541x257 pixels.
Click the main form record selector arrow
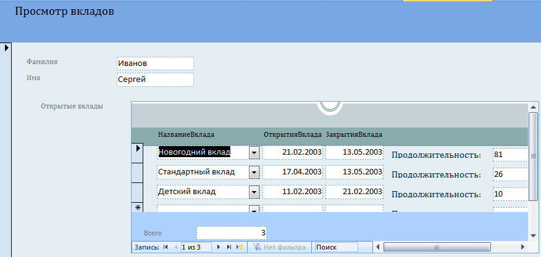[6, 48]
